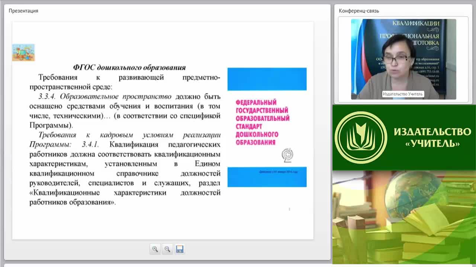Click the Конференц-связь panel title
Viewport: 476px width, 267px height.
[359, 11]
